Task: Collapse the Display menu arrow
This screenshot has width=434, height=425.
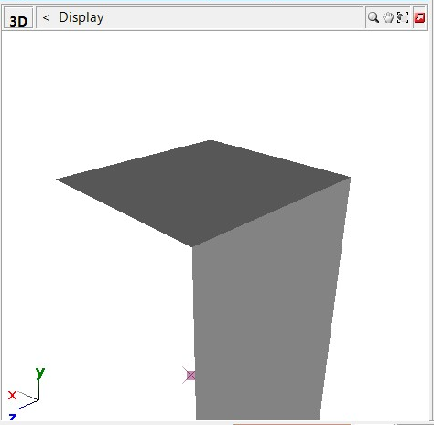Action: click(x=46, y=17)
